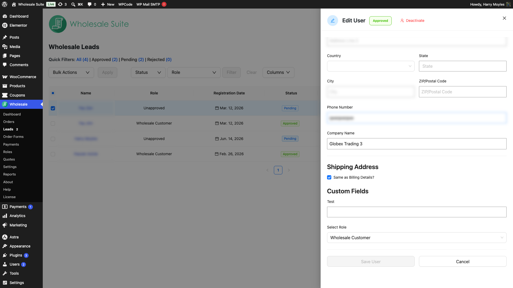Open Roles submenu under Wholesale

(8, 152)
